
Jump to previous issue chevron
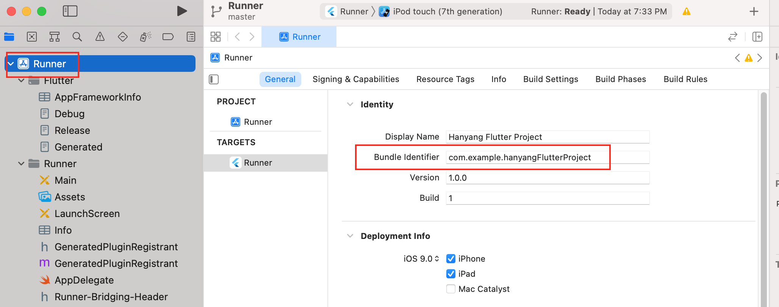pos(737,58)
